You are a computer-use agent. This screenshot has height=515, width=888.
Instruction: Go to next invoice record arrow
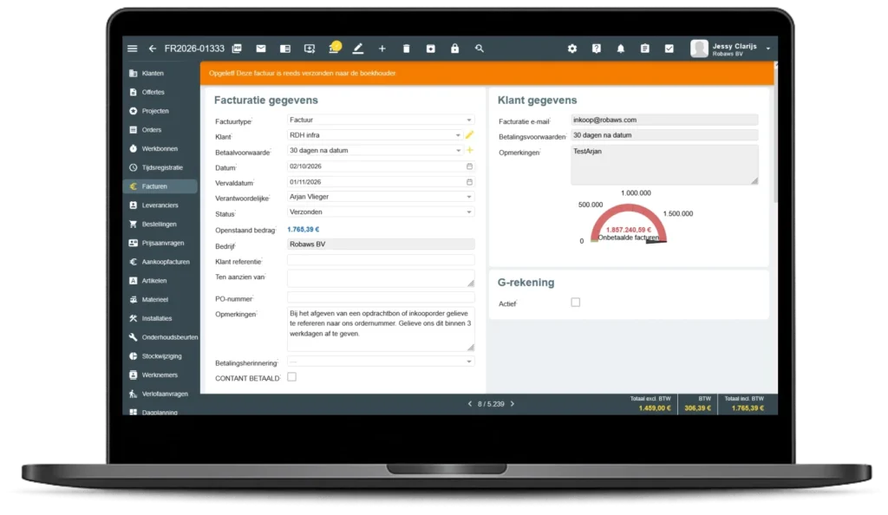[x=513, y=404]
